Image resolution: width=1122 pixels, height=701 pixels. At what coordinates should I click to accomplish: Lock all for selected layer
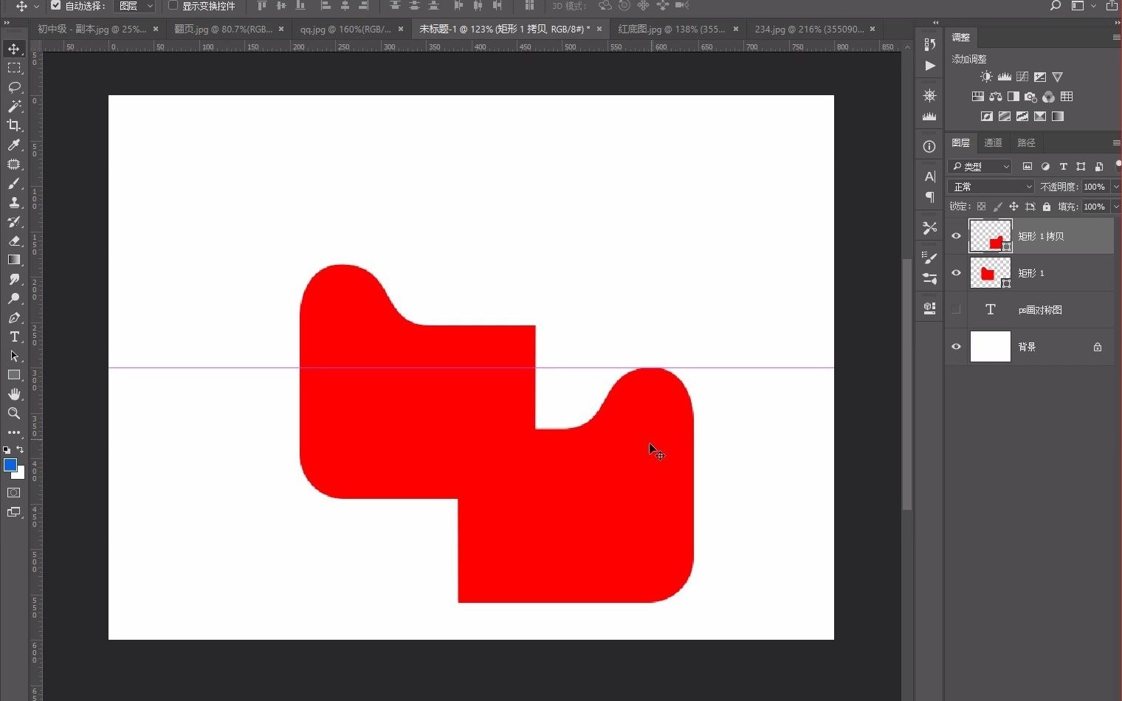(x=1047, y=207)
